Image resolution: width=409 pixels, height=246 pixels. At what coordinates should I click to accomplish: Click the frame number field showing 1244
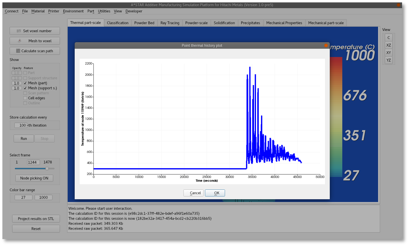click(x=33, y=162)
